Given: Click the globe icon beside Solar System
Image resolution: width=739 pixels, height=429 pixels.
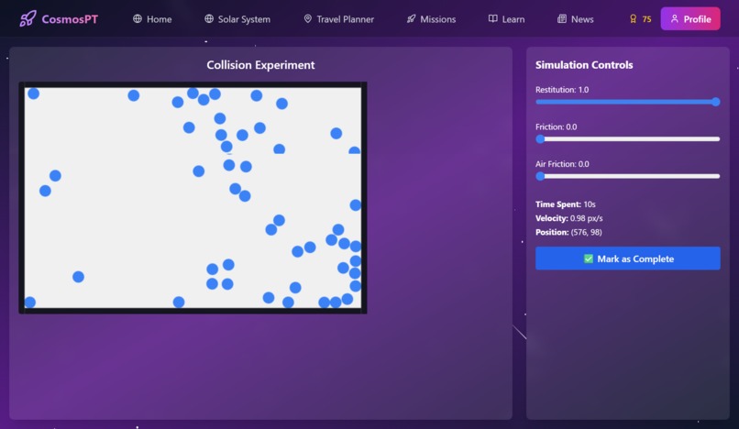Looking at the screenshot, I should point(209,19).
